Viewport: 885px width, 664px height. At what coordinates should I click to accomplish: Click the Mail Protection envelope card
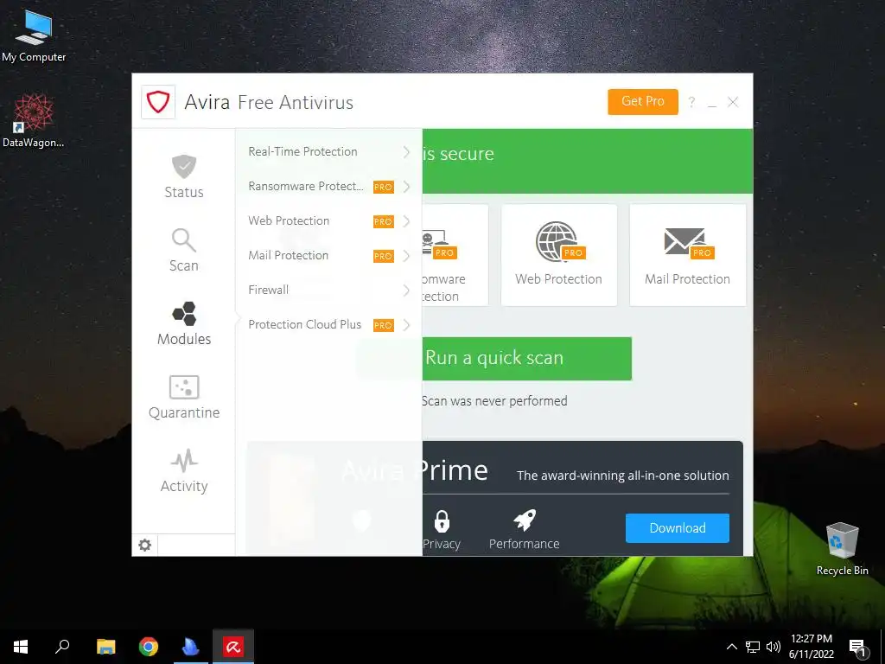pos(687,255)
